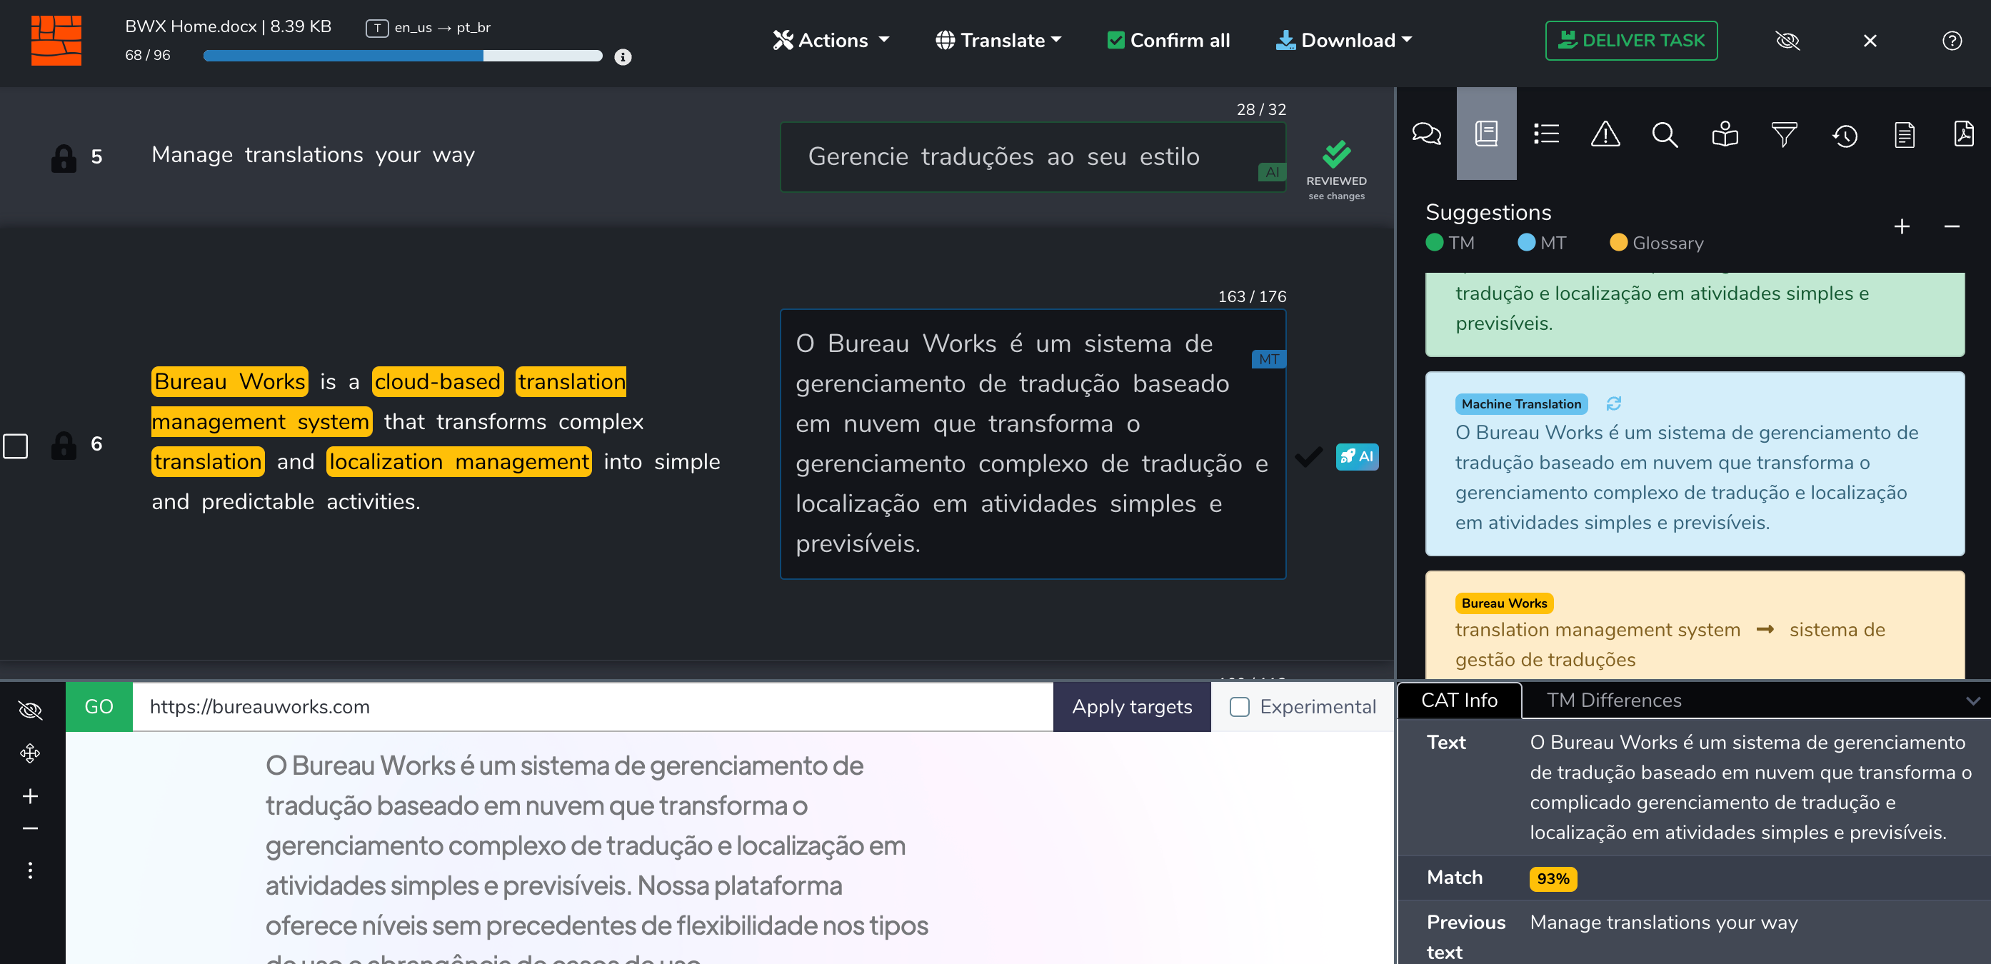This screenshot has width=1991, height=964.
Task: Click the move arrows icon in preview sidebar
Action: pyautogui.click(x=30, y=753)
